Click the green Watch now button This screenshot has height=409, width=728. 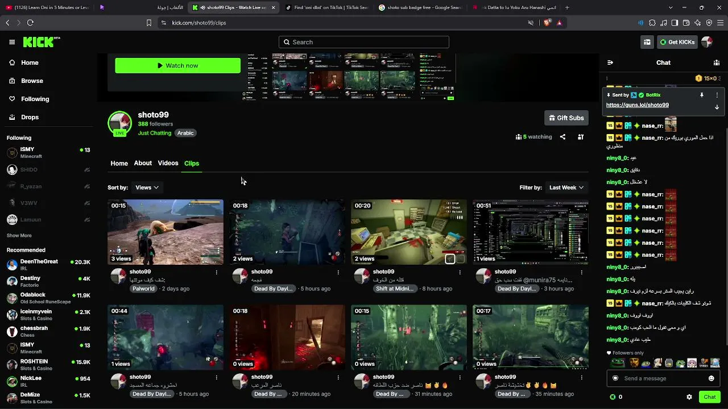pos(177,65)
